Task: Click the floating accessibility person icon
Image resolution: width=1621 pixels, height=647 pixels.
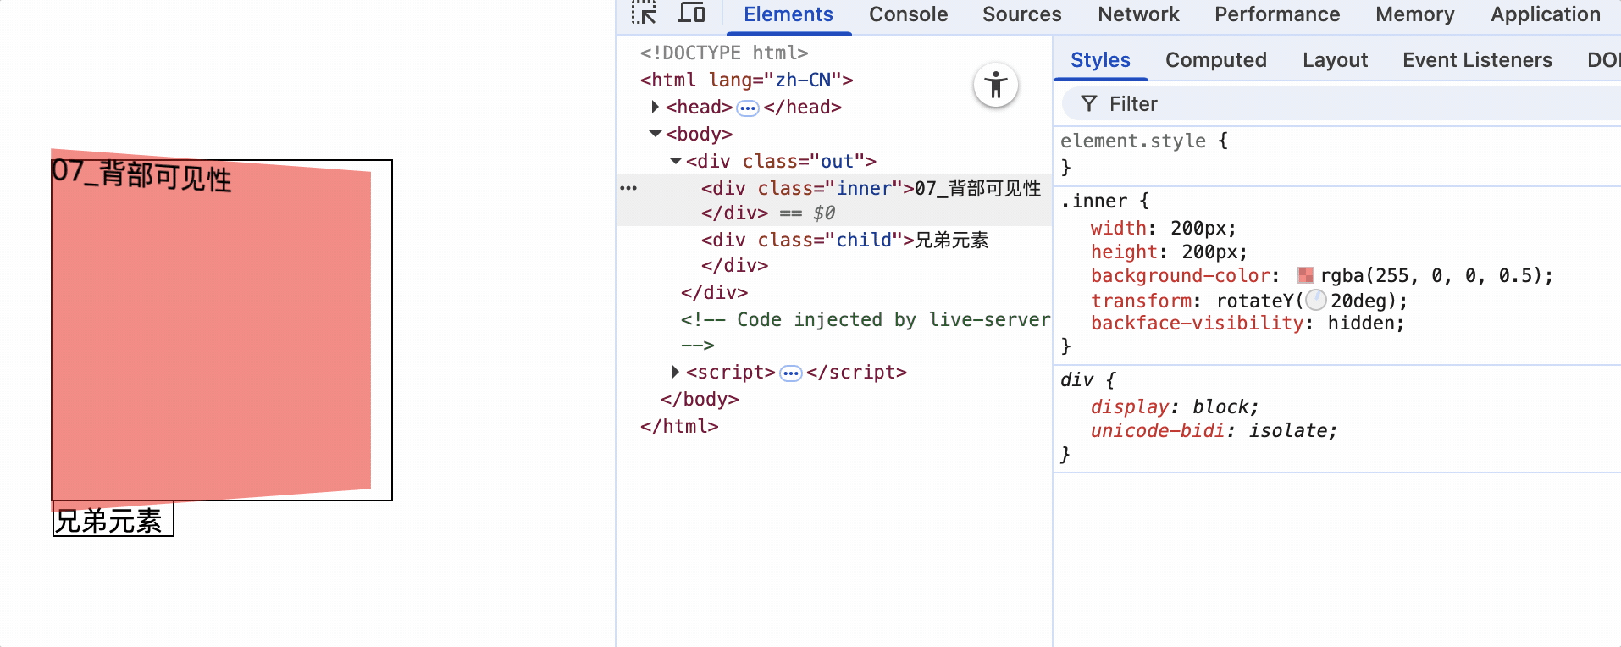Action: (x=995, y=86)
